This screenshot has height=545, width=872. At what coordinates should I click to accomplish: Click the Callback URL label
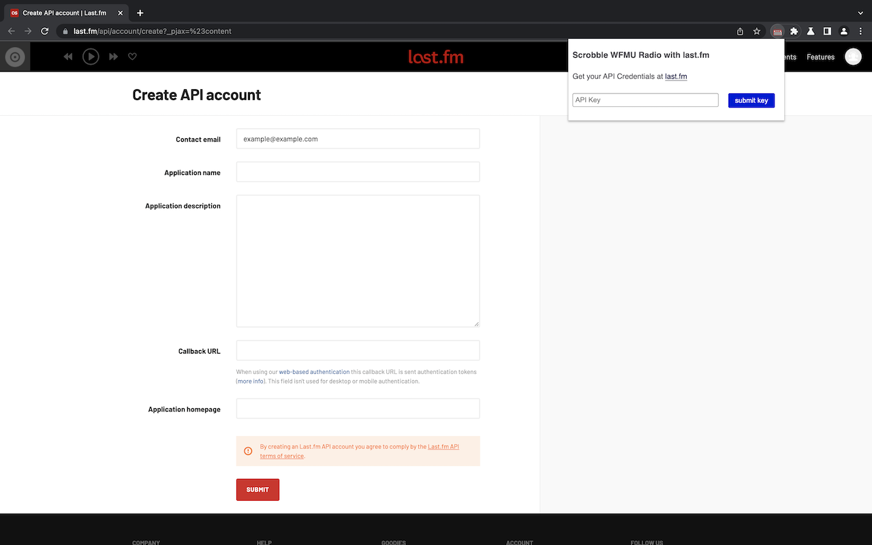200,352
